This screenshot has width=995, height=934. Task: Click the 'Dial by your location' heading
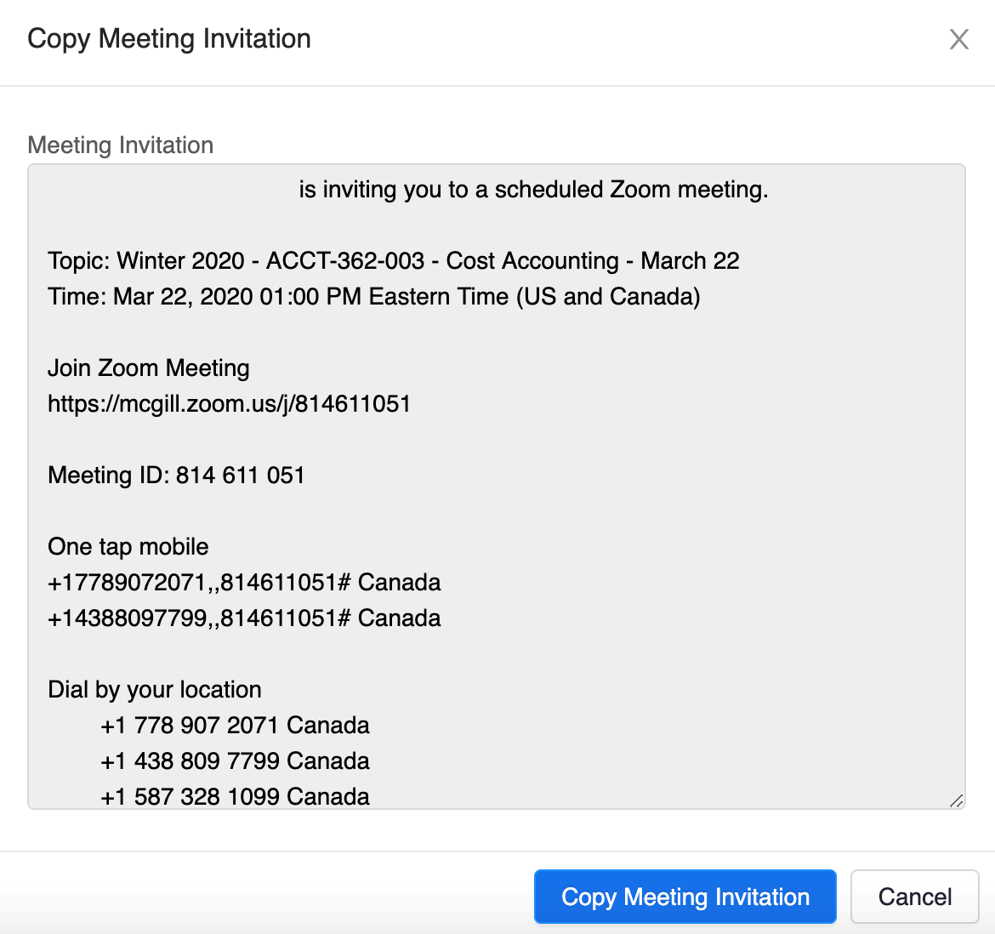coord(154,689)
